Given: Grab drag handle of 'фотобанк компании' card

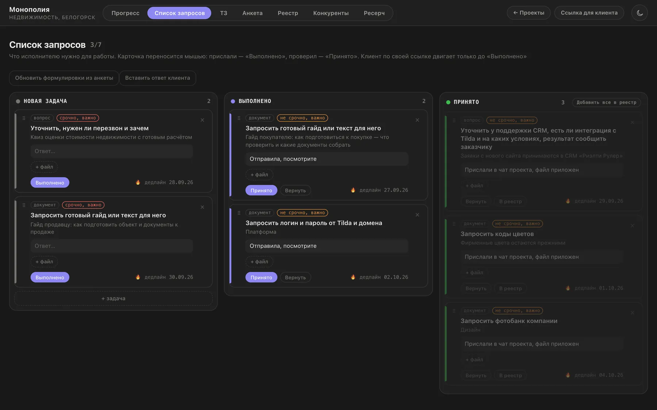Looking at the screenshot, I should tap(454, 311).
